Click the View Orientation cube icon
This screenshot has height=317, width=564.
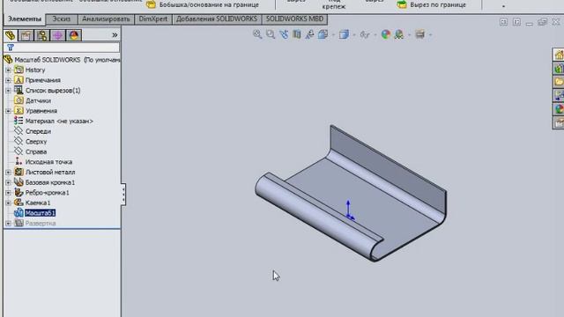(x=323, y=34)
